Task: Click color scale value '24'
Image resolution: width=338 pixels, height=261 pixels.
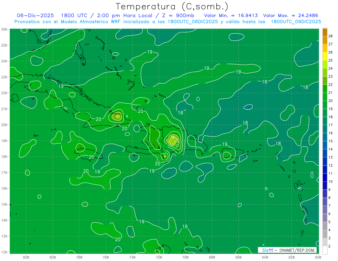Action: 331,68
